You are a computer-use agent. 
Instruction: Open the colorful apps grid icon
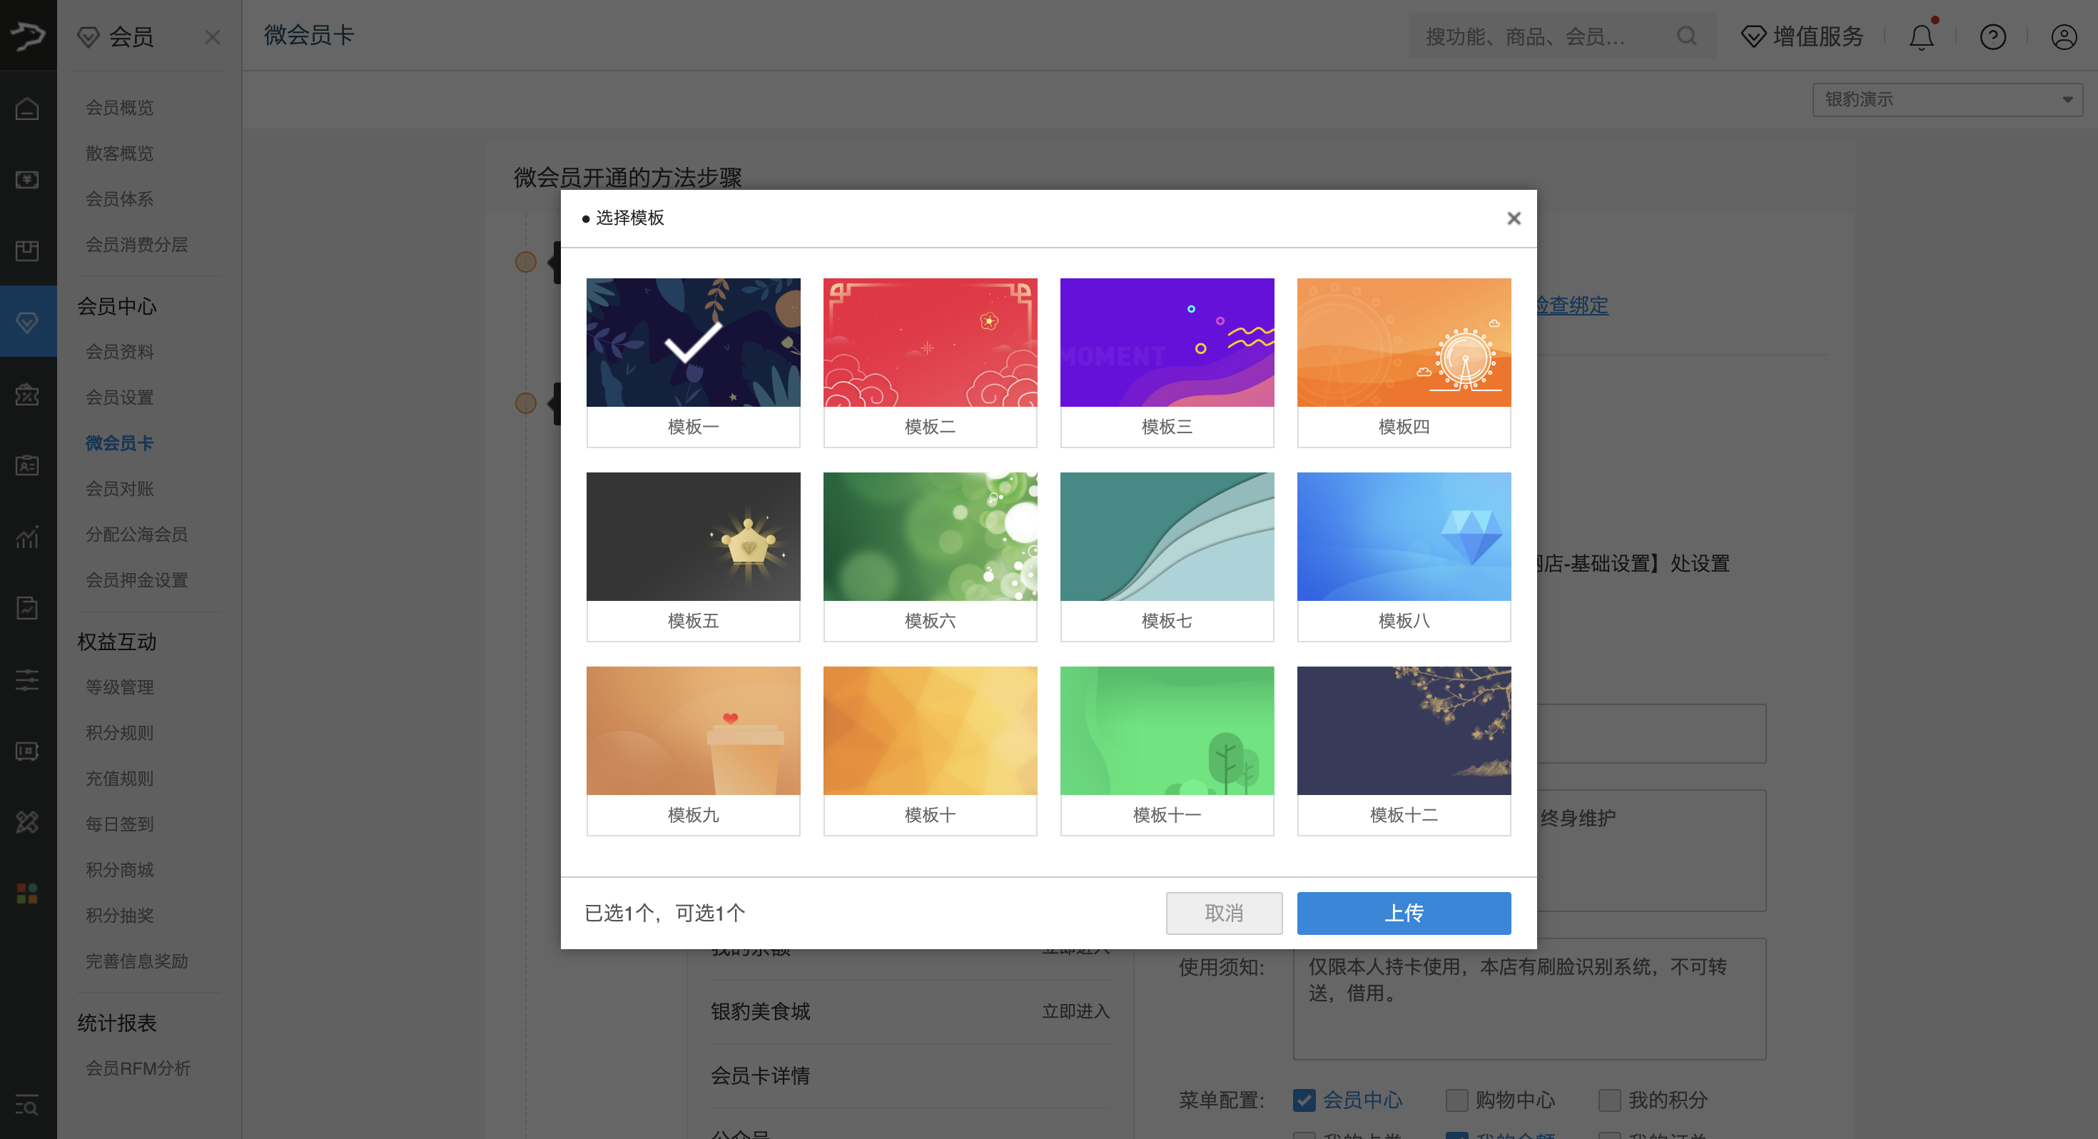(x=28, y=894)
